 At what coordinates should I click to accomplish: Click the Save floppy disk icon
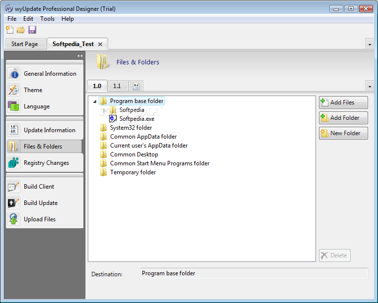pyautogui.click(x=32, y=30)
